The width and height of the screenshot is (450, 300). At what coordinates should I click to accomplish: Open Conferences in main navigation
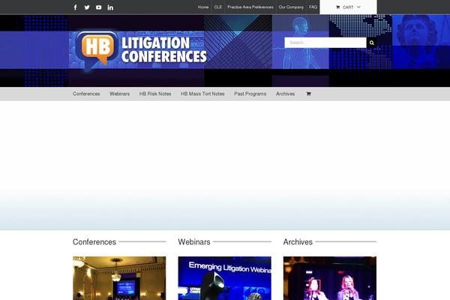(86, 94)
